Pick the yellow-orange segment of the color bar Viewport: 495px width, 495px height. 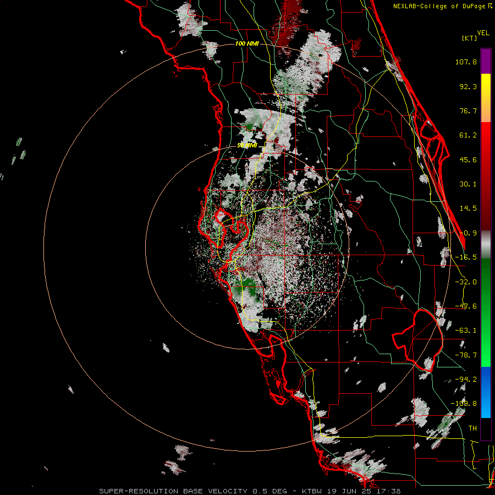point(486,98)
